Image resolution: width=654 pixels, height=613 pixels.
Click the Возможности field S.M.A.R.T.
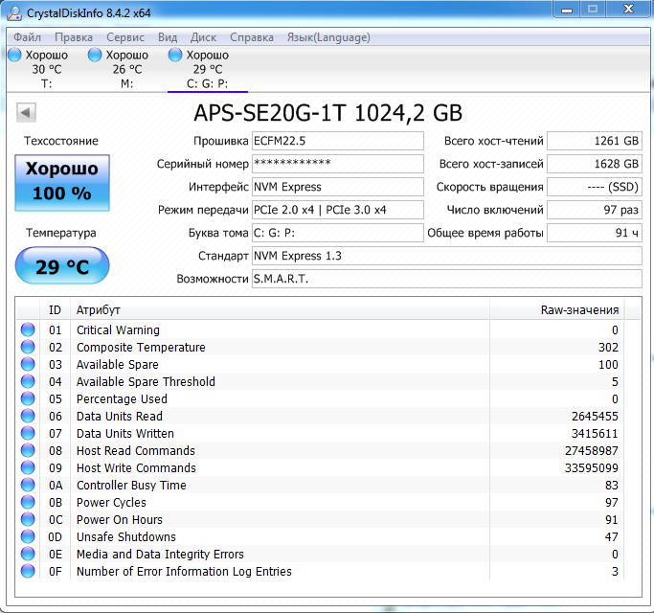(x=447, y=279)
